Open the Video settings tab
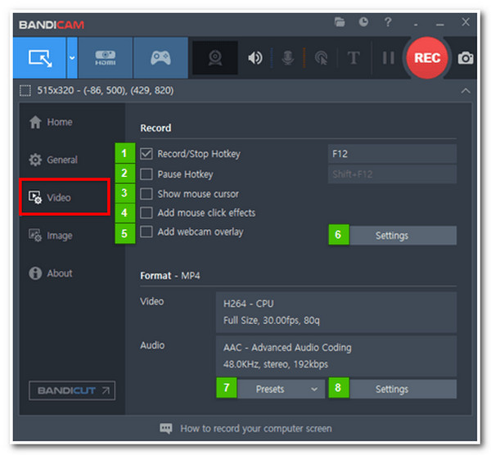This screenshot has height=455, width=491. [x=65, y=197]
